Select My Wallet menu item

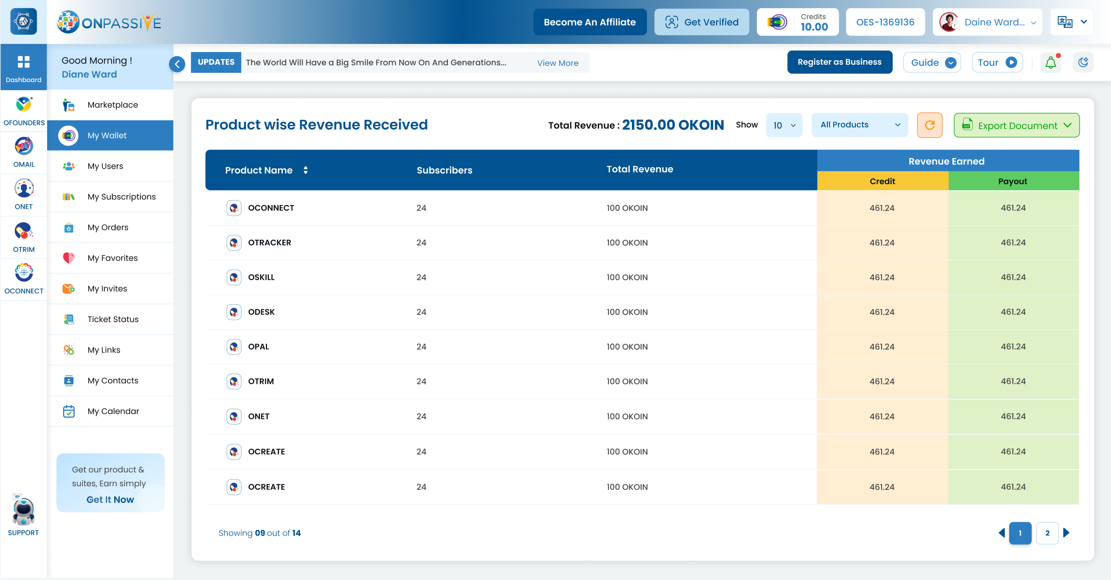click(x=110, y=136)
